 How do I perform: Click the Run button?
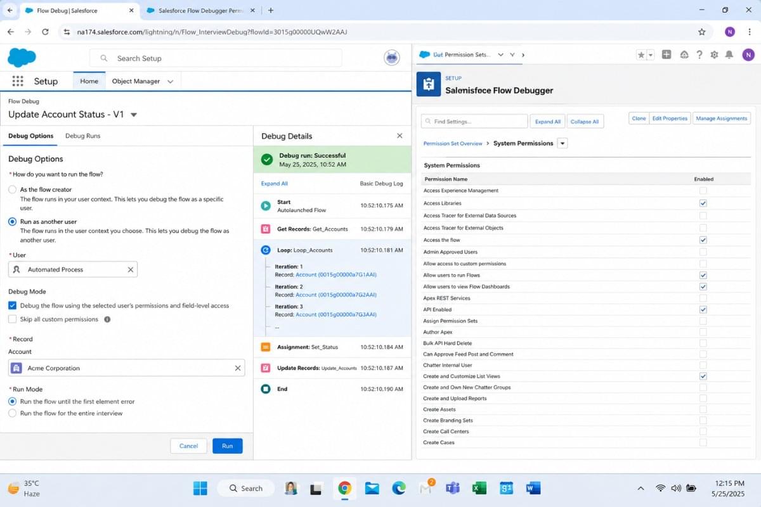[227, 446]
